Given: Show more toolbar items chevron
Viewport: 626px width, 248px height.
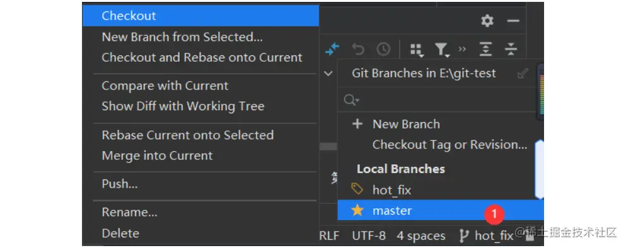Looking at the screenshot, I should click(x=462, y=49).
